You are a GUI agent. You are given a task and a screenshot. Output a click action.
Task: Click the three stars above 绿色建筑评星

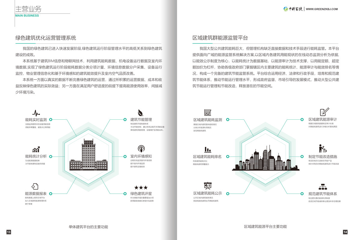141,187
